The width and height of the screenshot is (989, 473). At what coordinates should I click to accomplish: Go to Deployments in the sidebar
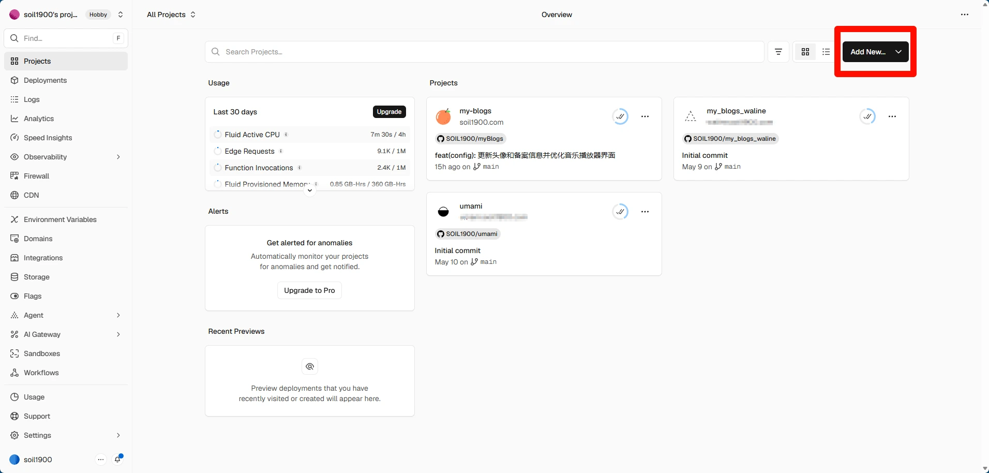(66, 80)
